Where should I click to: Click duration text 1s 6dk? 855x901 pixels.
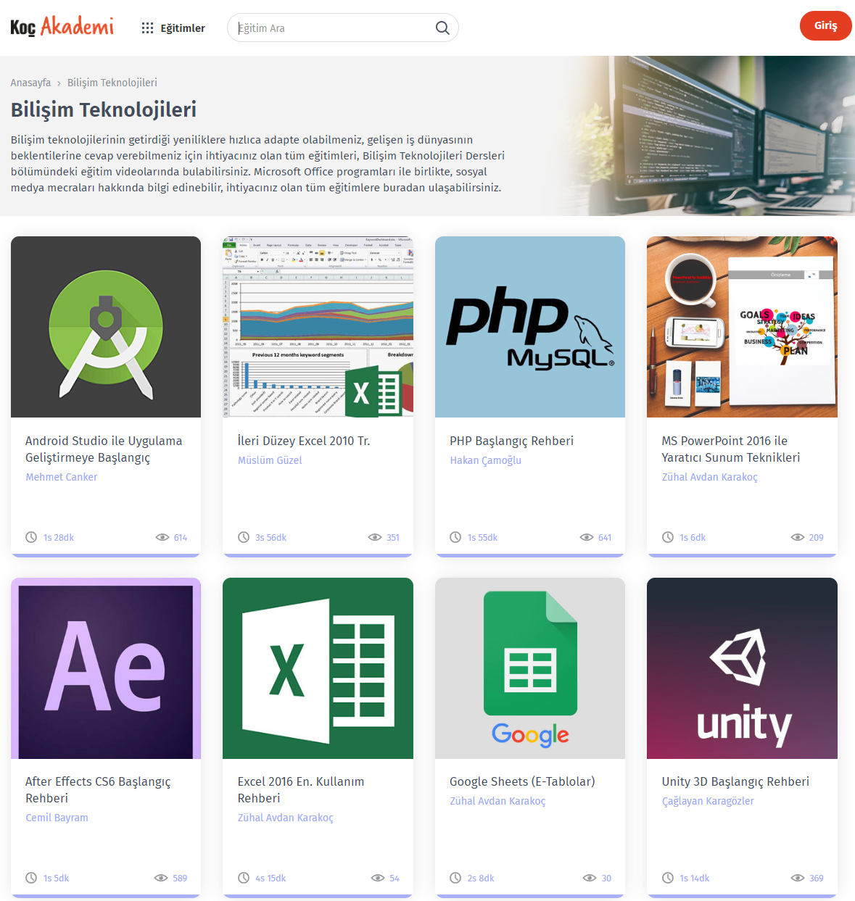[x=693, y=538]
